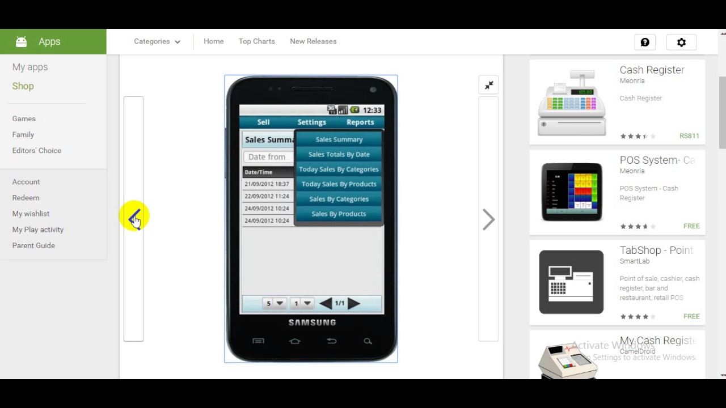Viewport: 726px width, 408px height.
Task: Select Family in the sidebar
Action: click(23, 134)
